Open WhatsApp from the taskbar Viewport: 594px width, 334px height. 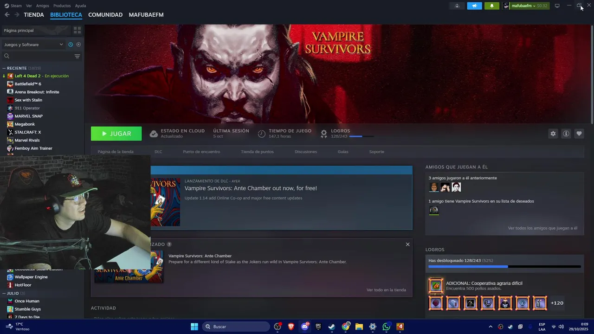click(x=387, y=327)
